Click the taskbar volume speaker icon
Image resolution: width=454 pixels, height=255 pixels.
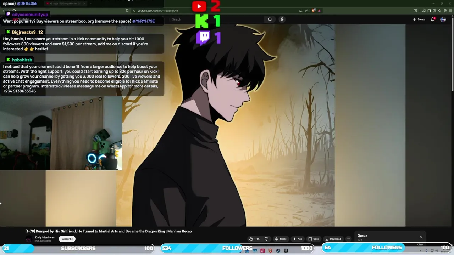[437, 251]
